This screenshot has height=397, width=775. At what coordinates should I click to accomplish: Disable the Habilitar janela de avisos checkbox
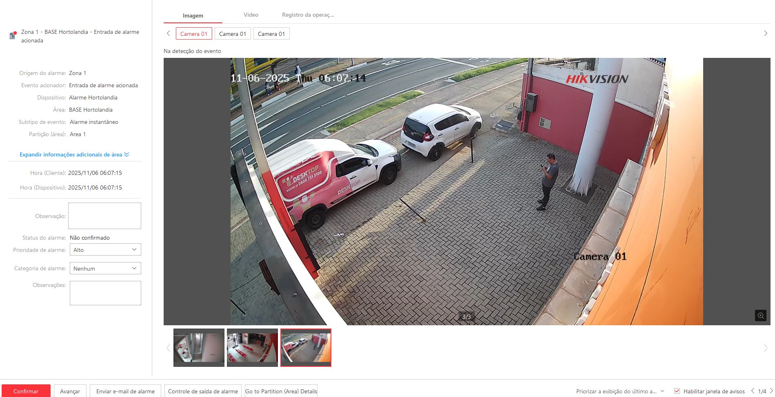[x=677, y=391]
